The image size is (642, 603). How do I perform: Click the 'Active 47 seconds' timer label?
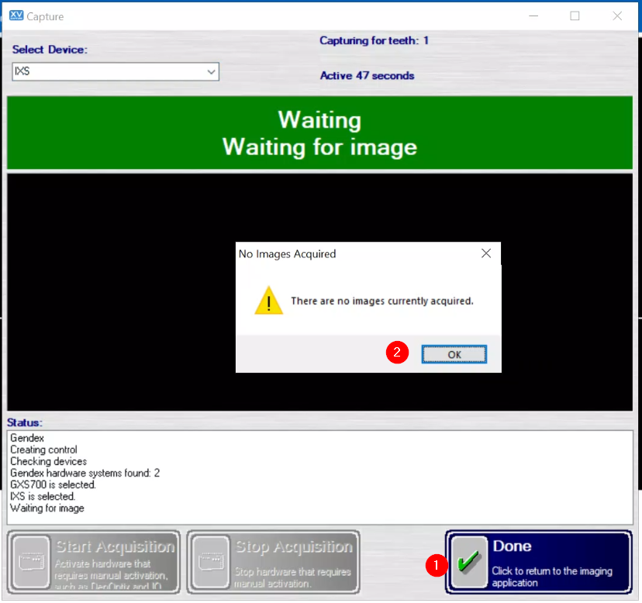tap(367, 76)
